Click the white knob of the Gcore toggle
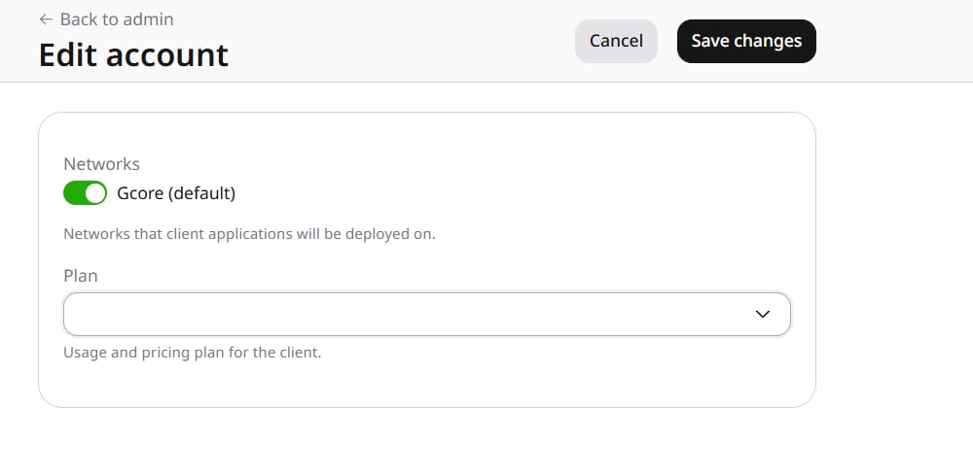 point(95,193)
